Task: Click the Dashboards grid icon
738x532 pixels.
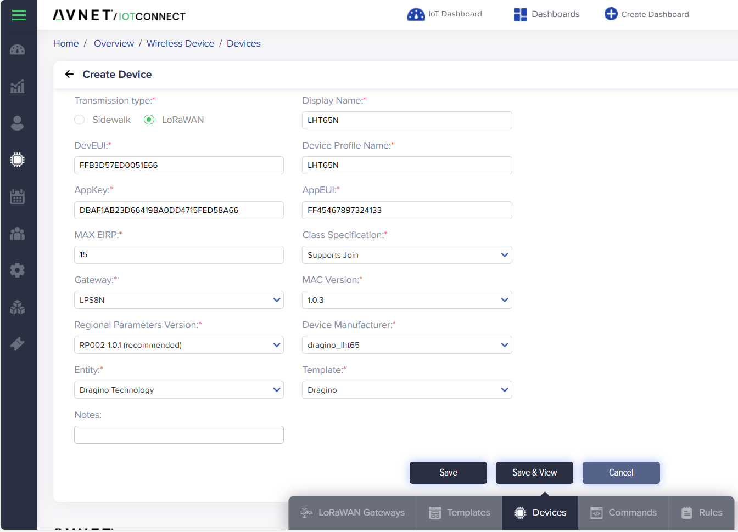Action: click(520, 15)
